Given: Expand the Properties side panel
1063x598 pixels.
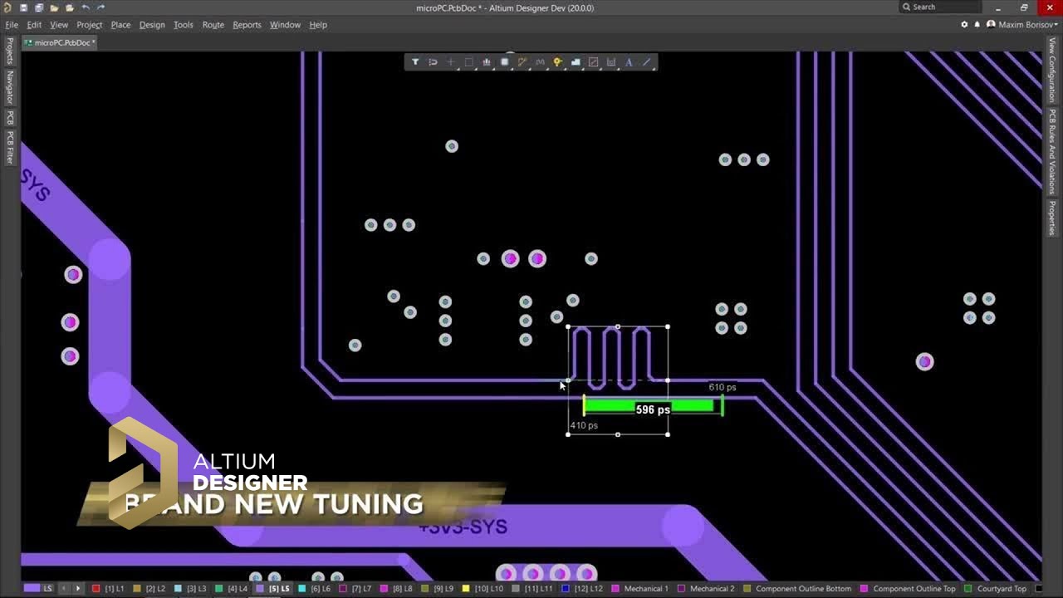Looking at the screenshot, I should pyautogui.click(x=1051, y=218).
